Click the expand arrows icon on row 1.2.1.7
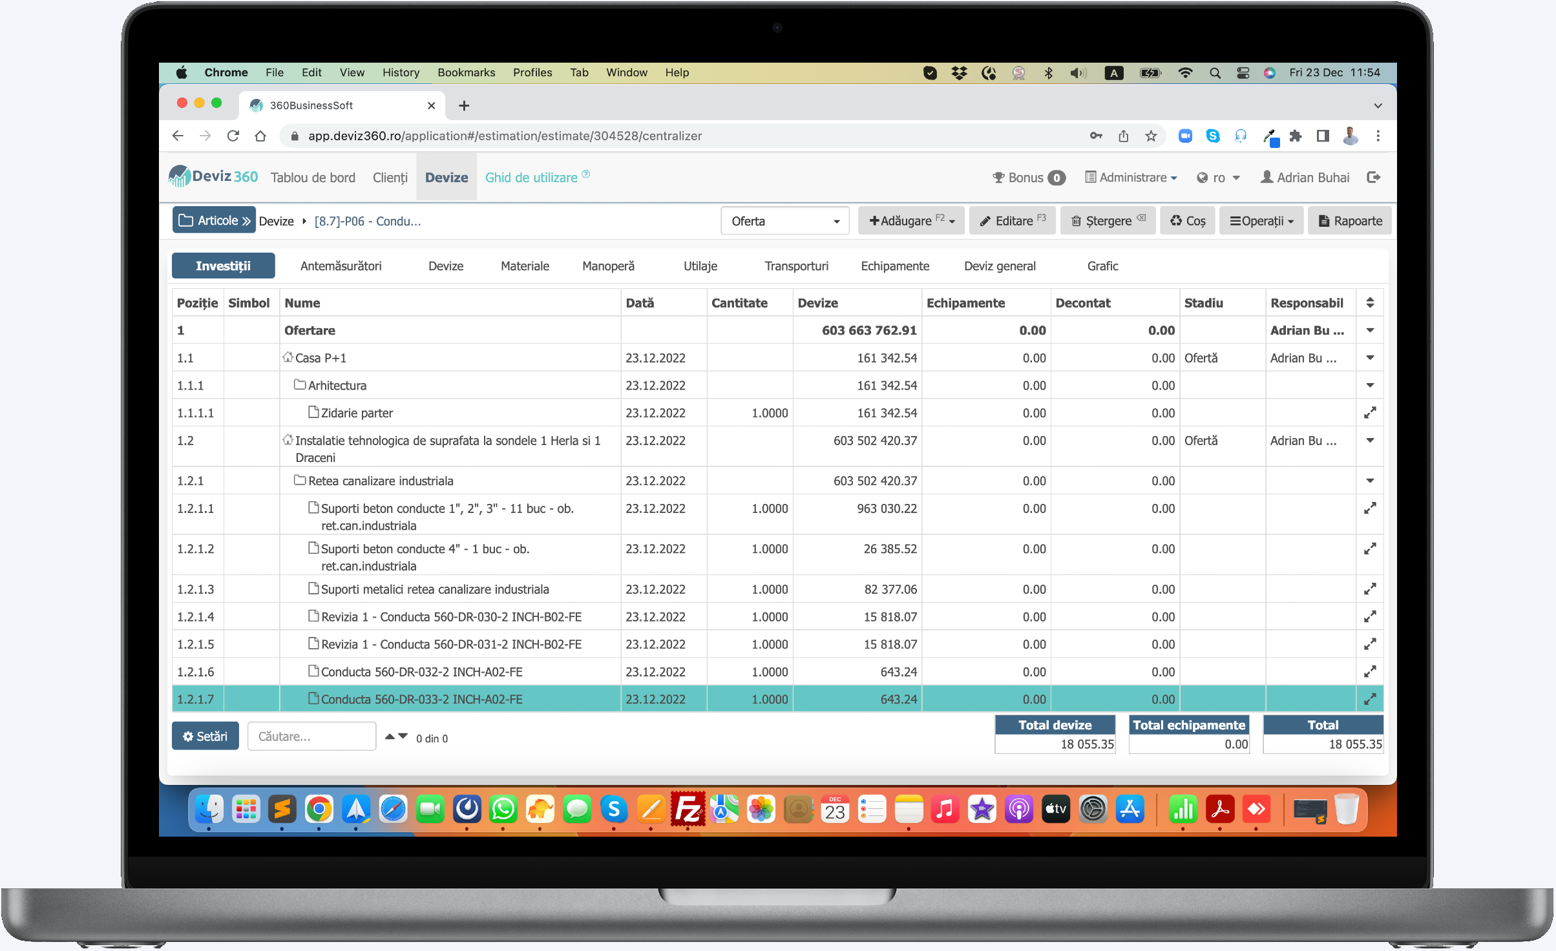The image size is (1556, 951). (x=1369, y=698)
